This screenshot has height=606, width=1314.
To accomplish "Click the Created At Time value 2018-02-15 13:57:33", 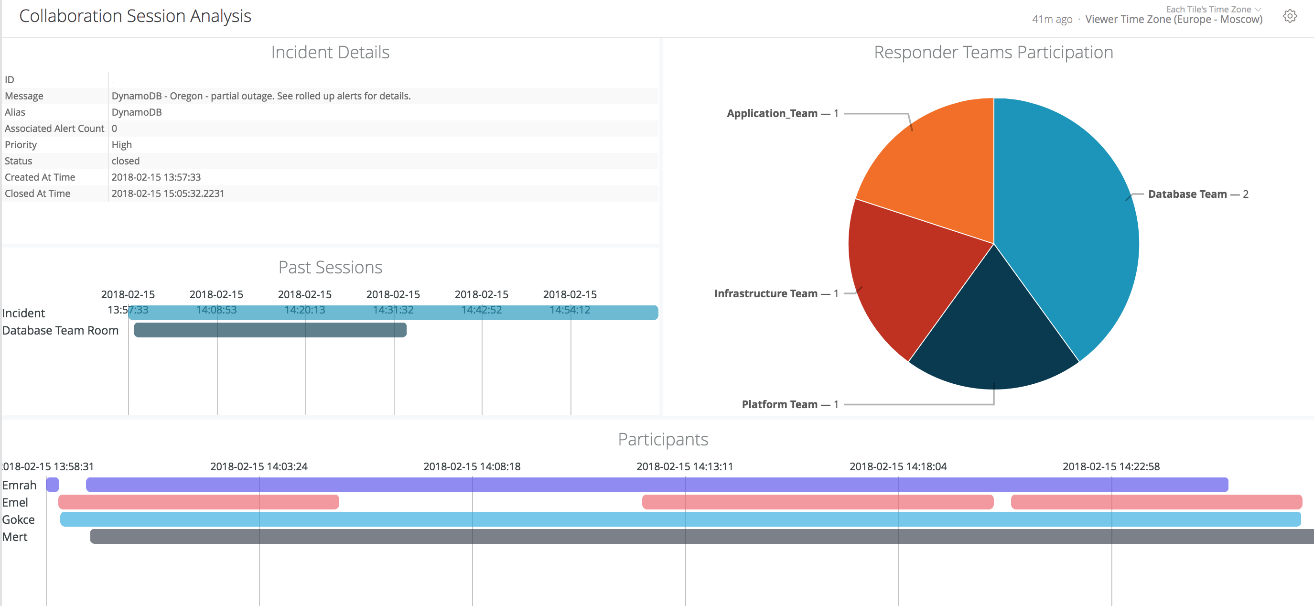I will pyautogui.click(x=156, y=177).
